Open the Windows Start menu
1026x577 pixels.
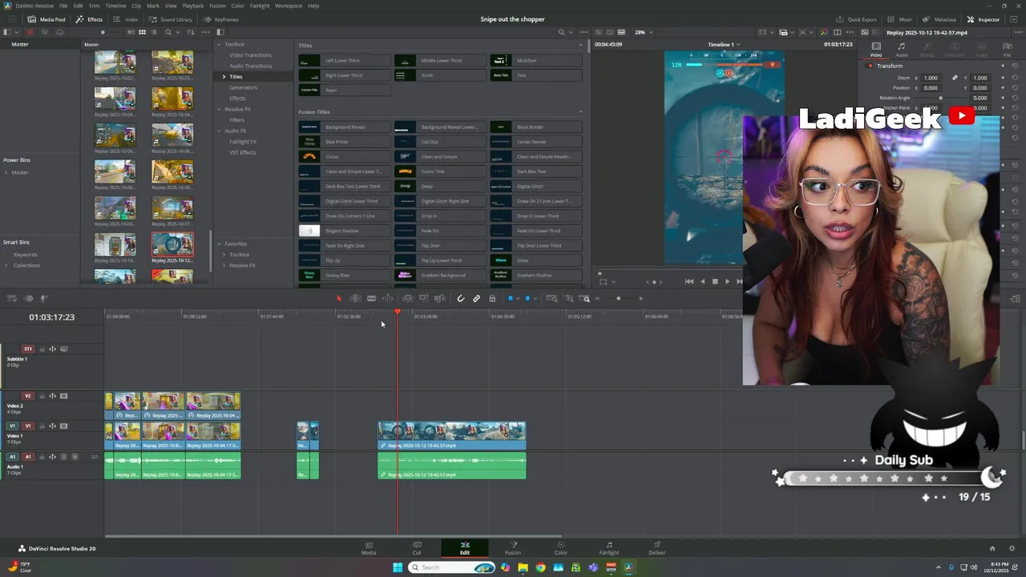(398, 567)
